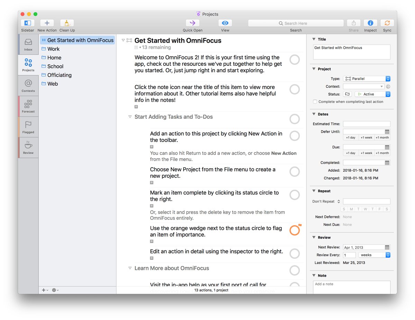Click the Add a note text area
This screenshot has height=320, width=415.
[352, 287]
